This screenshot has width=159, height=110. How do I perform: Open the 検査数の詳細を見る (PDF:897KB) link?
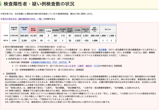coord(49,62)
